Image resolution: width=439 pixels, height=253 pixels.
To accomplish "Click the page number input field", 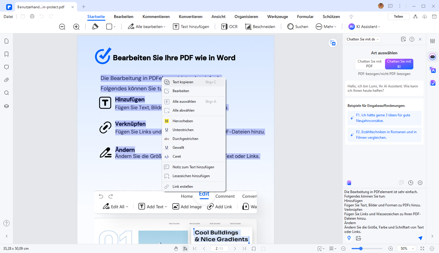I will (x=219, y=249).
